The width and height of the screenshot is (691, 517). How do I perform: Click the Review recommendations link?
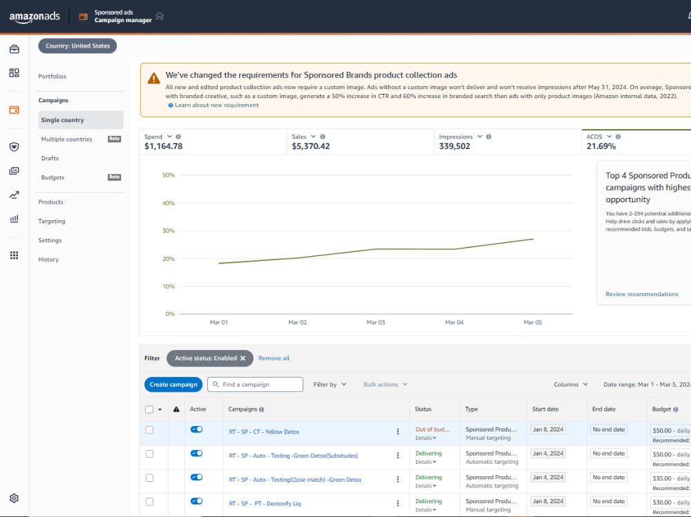[x=642, y=294]
